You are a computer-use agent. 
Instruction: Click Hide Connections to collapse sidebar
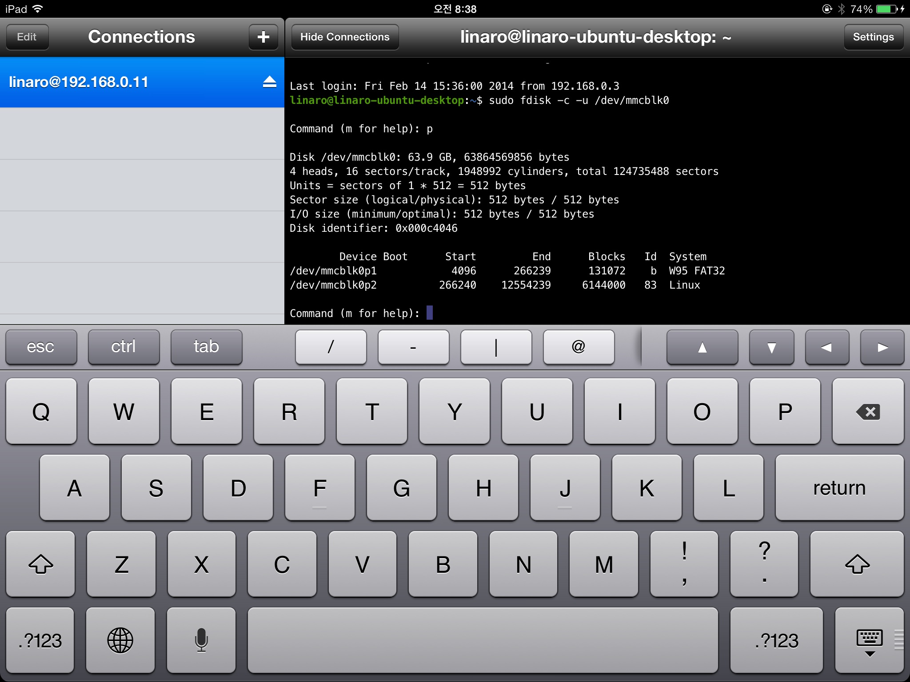[x=345, y=37]
